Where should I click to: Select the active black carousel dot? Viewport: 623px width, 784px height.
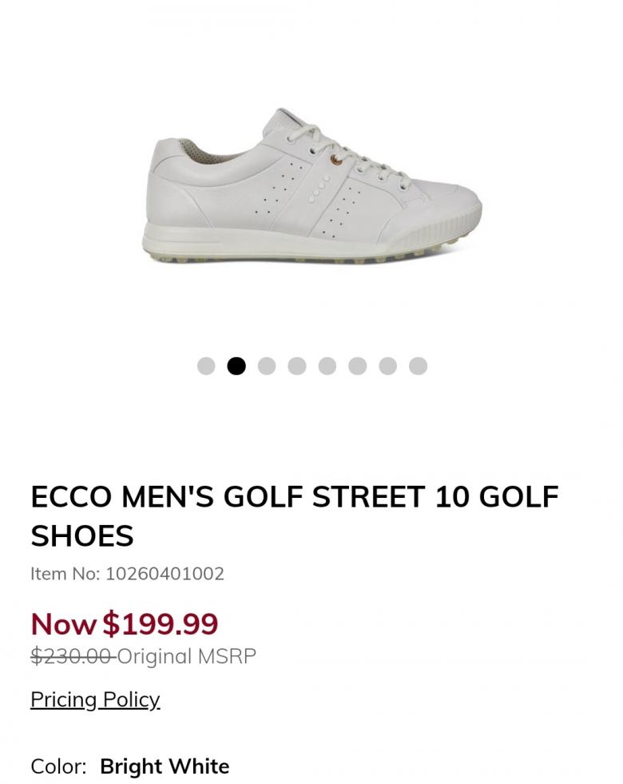236,366
